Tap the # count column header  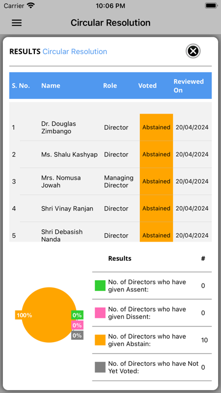click(x=203, y=259)
